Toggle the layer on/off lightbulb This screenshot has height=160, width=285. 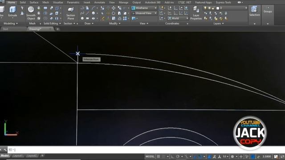click(x=205, y=8)
